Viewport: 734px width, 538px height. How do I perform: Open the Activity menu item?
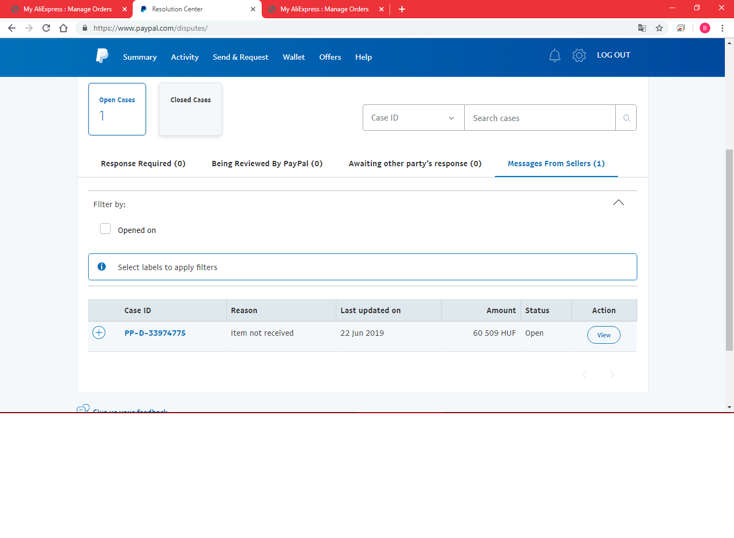pos(185,57)
